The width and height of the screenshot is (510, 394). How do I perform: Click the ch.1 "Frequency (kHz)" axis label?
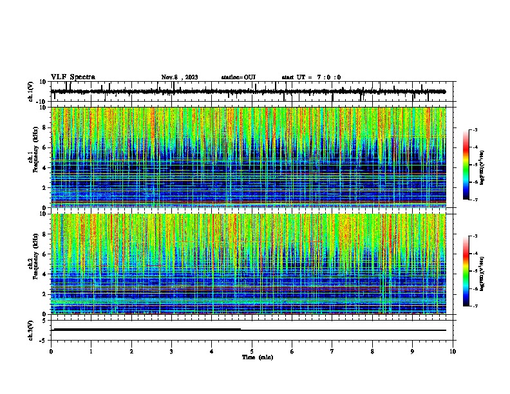coord(35,150)
